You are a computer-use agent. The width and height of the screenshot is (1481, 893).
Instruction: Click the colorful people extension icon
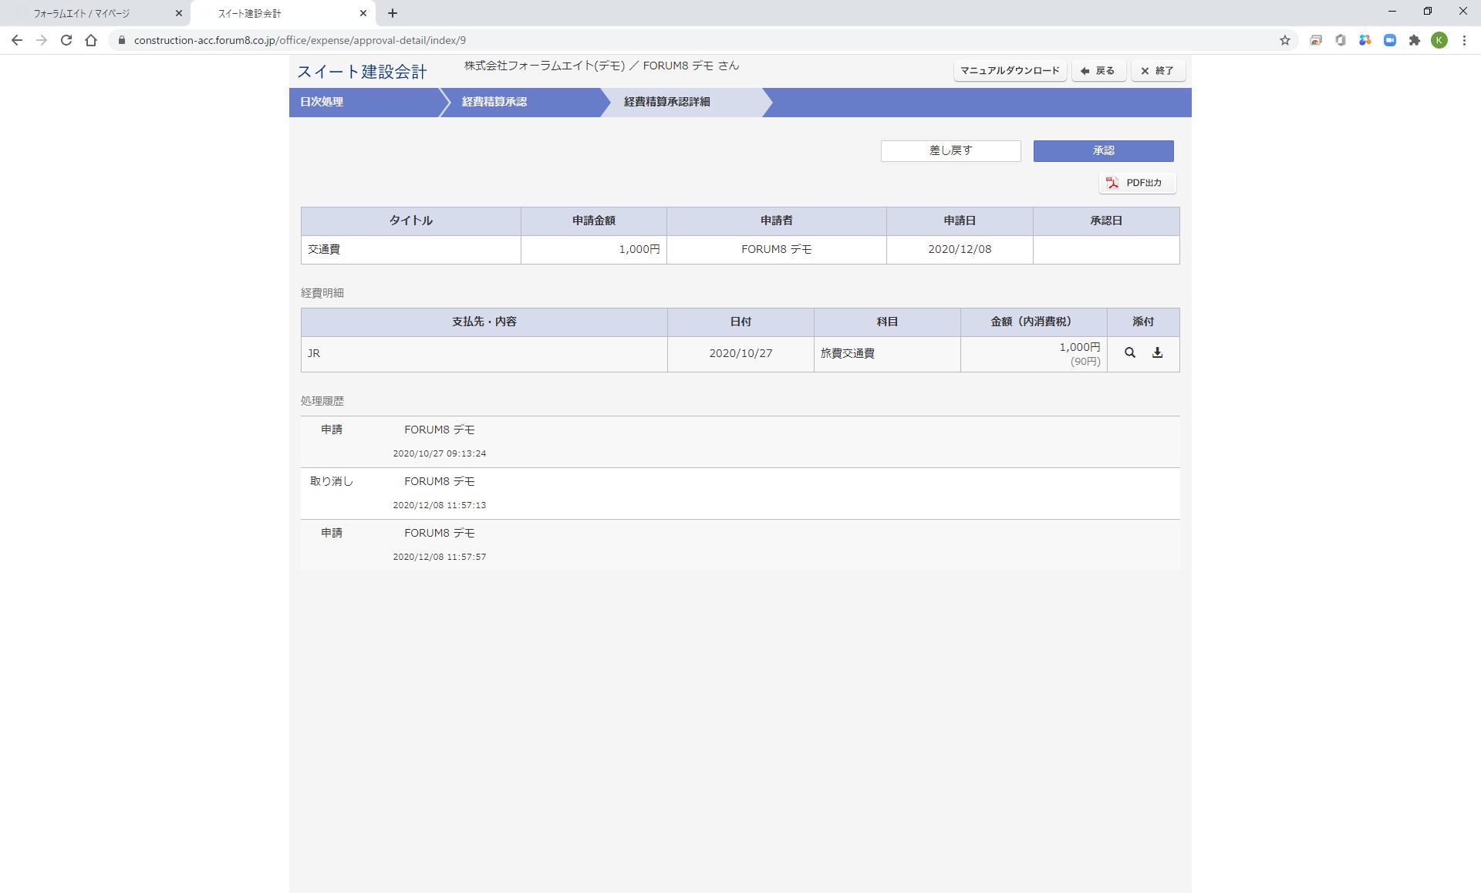pos(1365,40)
